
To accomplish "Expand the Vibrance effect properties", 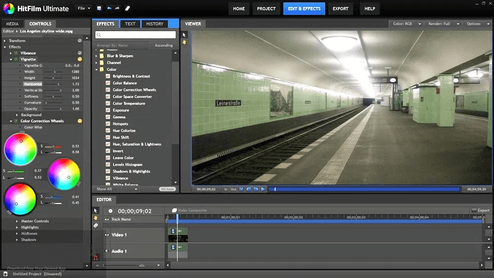I will pyautogui.click(x=11, y=53).
